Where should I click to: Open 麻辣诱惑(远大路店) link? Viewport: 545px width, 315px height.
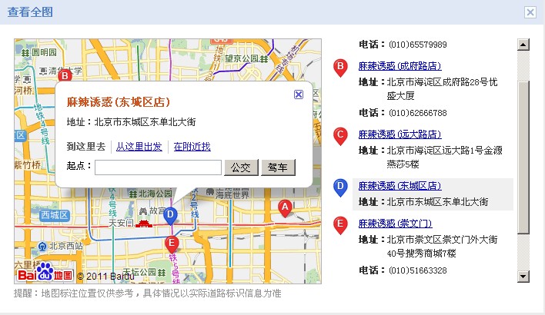pos(400,134)
